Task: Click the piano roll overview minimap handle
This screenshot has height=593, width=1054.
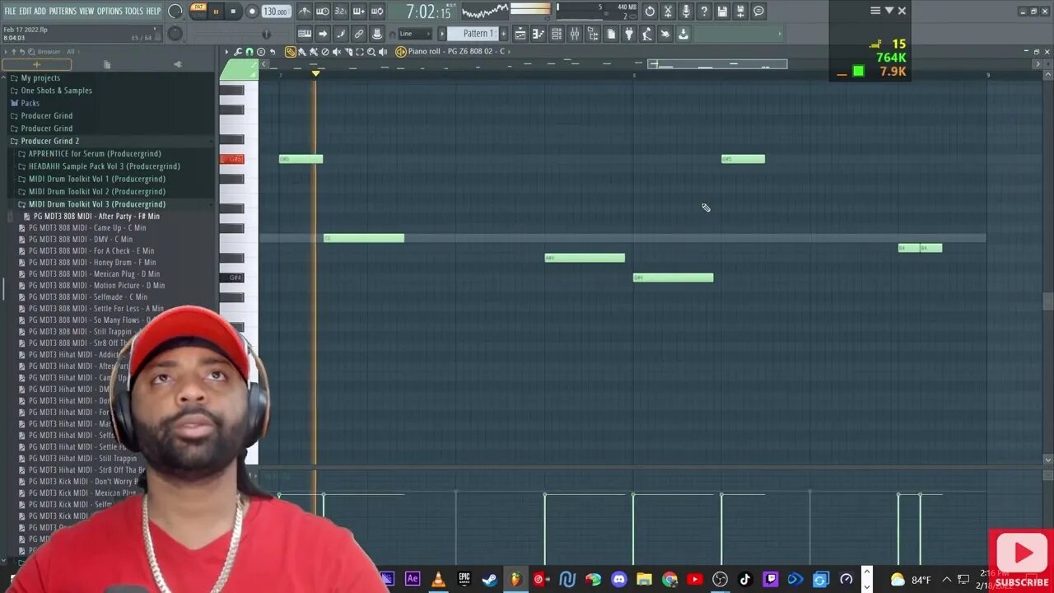Action: pos(716,64)
